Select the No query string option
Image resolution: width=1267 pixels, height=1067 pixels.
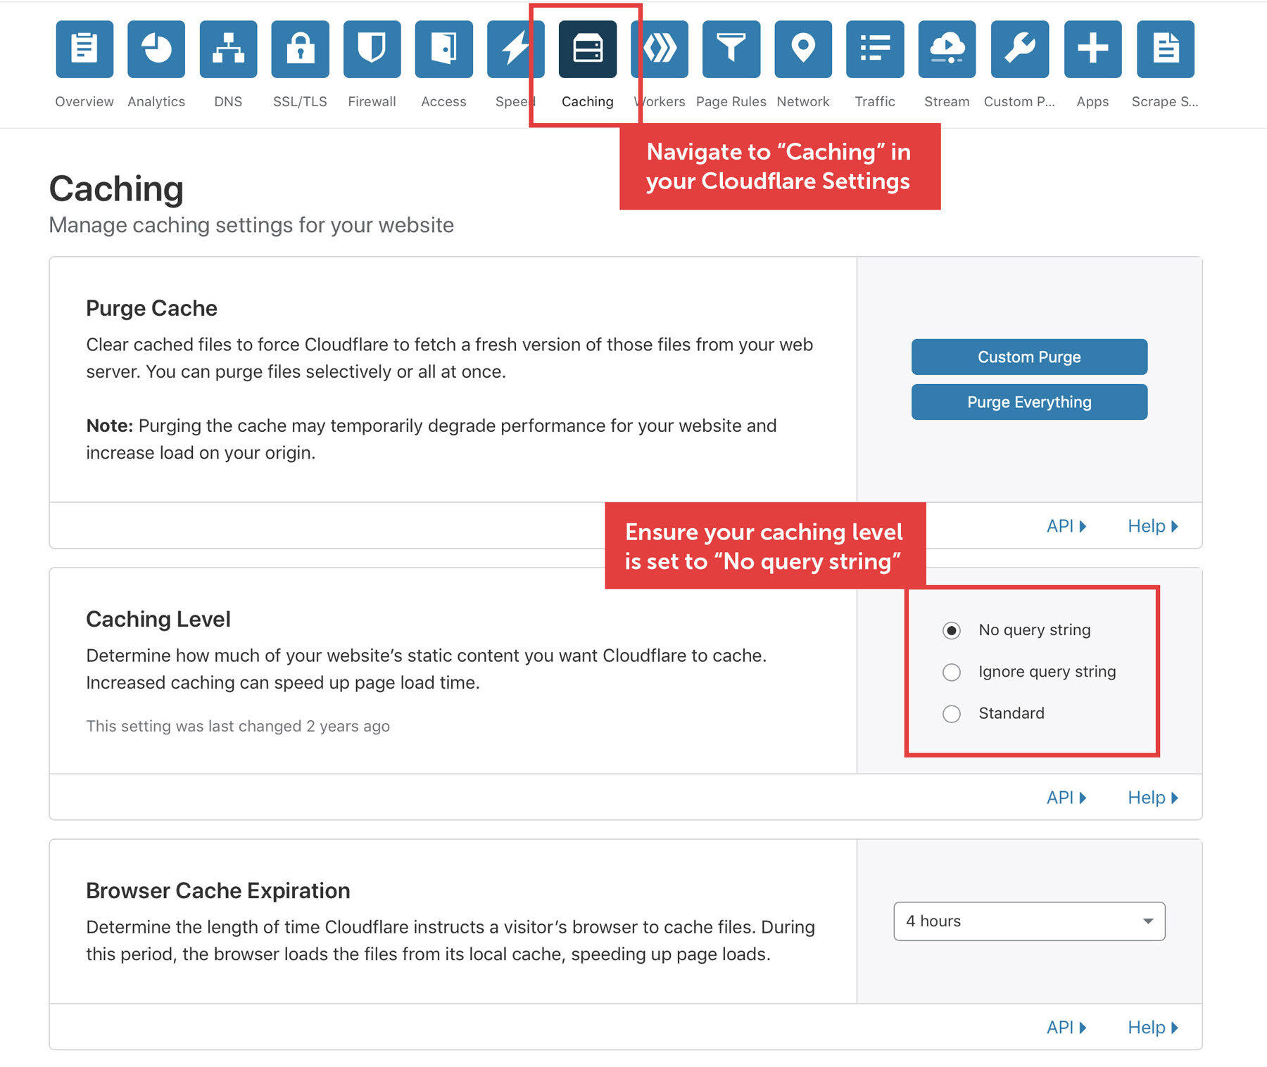(x=952, y=631)
